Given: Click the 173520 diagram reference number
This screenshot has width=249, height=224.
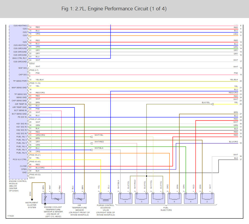Looking at the screenshot, I should pos(11,216).
